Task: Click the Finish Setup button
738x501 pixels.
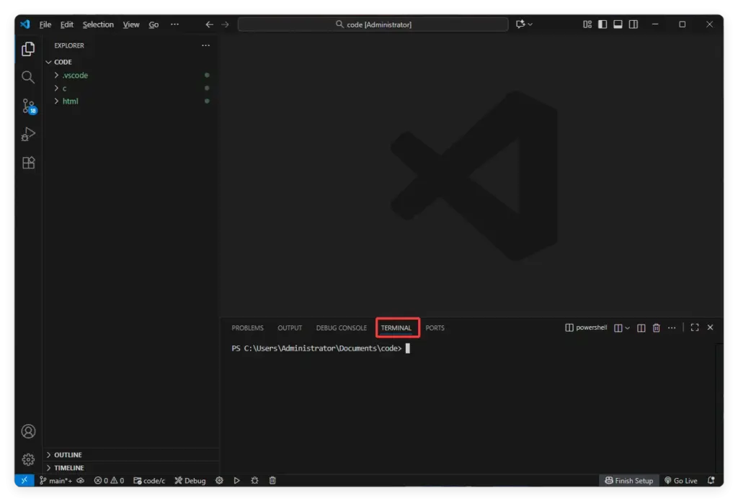Action: click(x=628, y=481)
